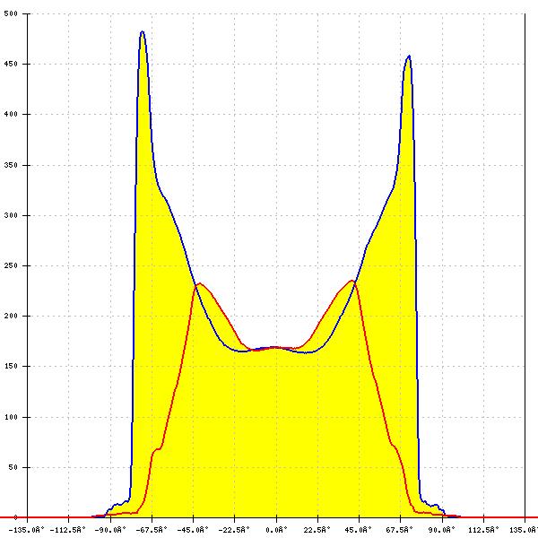Screen dimensions: 538x538
Task: Click the left red curve peak
Action: pos(199,284)
